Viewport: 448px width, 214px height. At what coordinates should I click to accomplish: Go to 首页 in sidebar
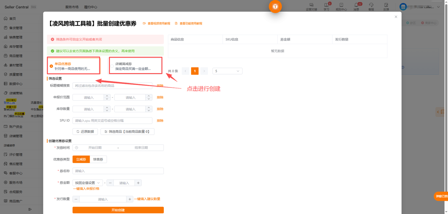click(x=13, y=19)
